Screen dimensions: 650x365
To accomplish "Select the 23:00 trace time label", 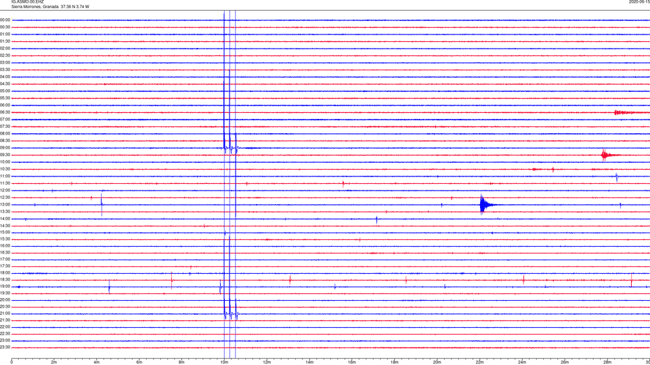I will point(5,340).
